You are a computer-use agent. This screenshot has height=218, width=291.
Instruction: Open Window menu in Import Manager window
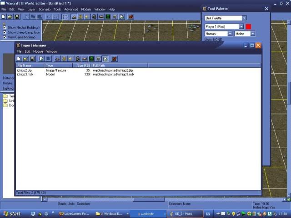click(x=52, y=51)
